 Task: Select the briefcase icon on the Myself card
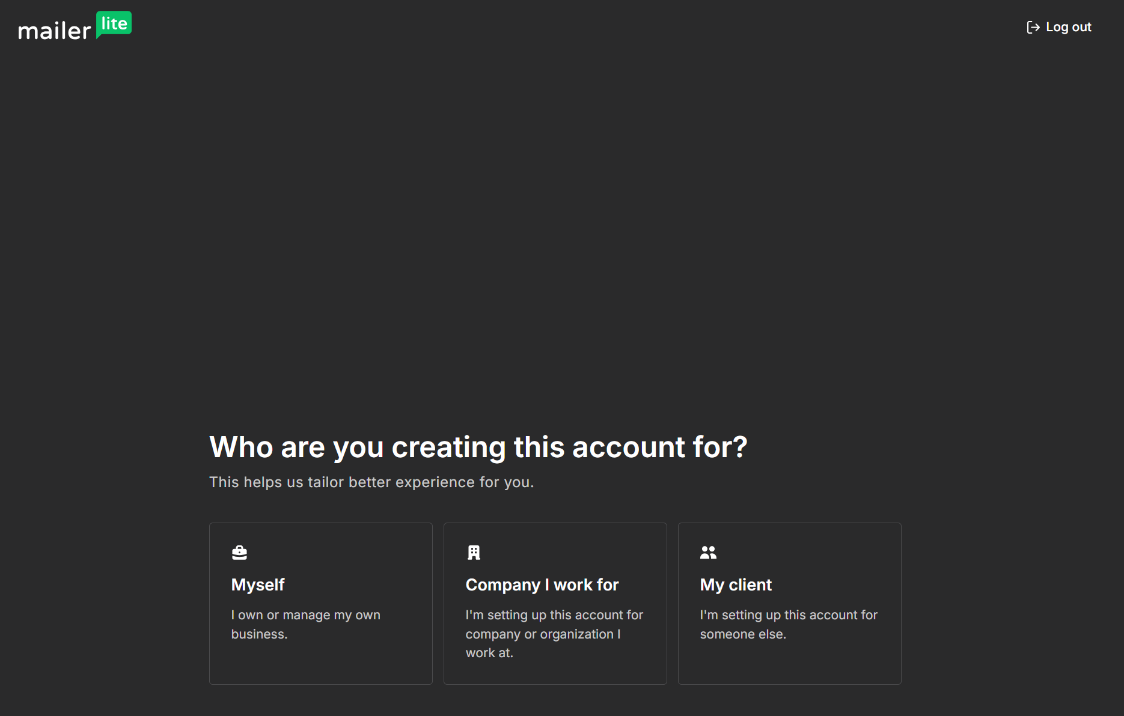[239, 552]
